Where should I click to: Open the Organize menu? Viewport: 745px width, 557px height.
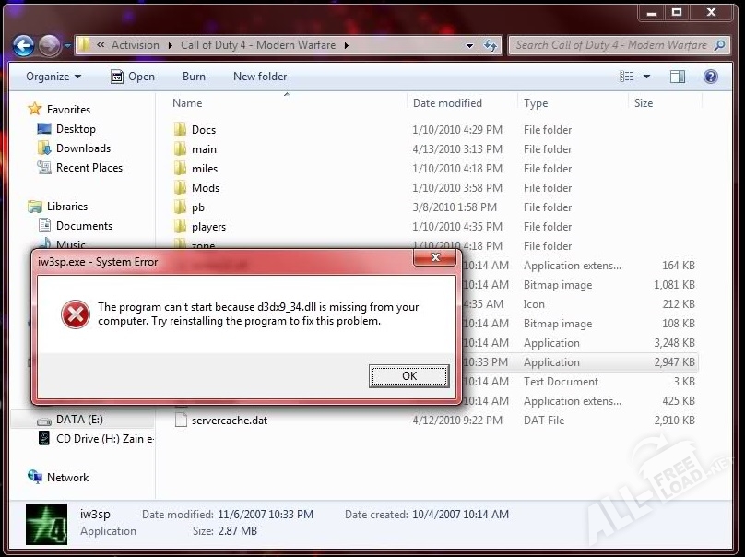(x=53, y=77)
